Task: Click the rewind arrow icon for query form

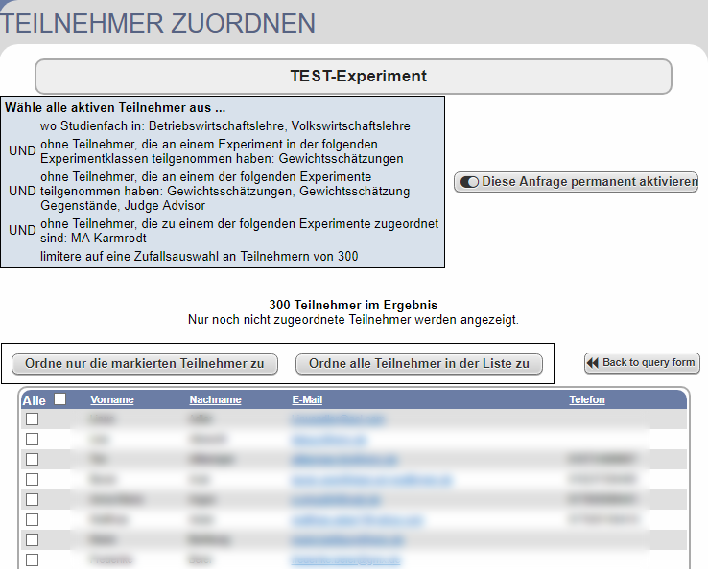Action: click(x=593, y=363)
